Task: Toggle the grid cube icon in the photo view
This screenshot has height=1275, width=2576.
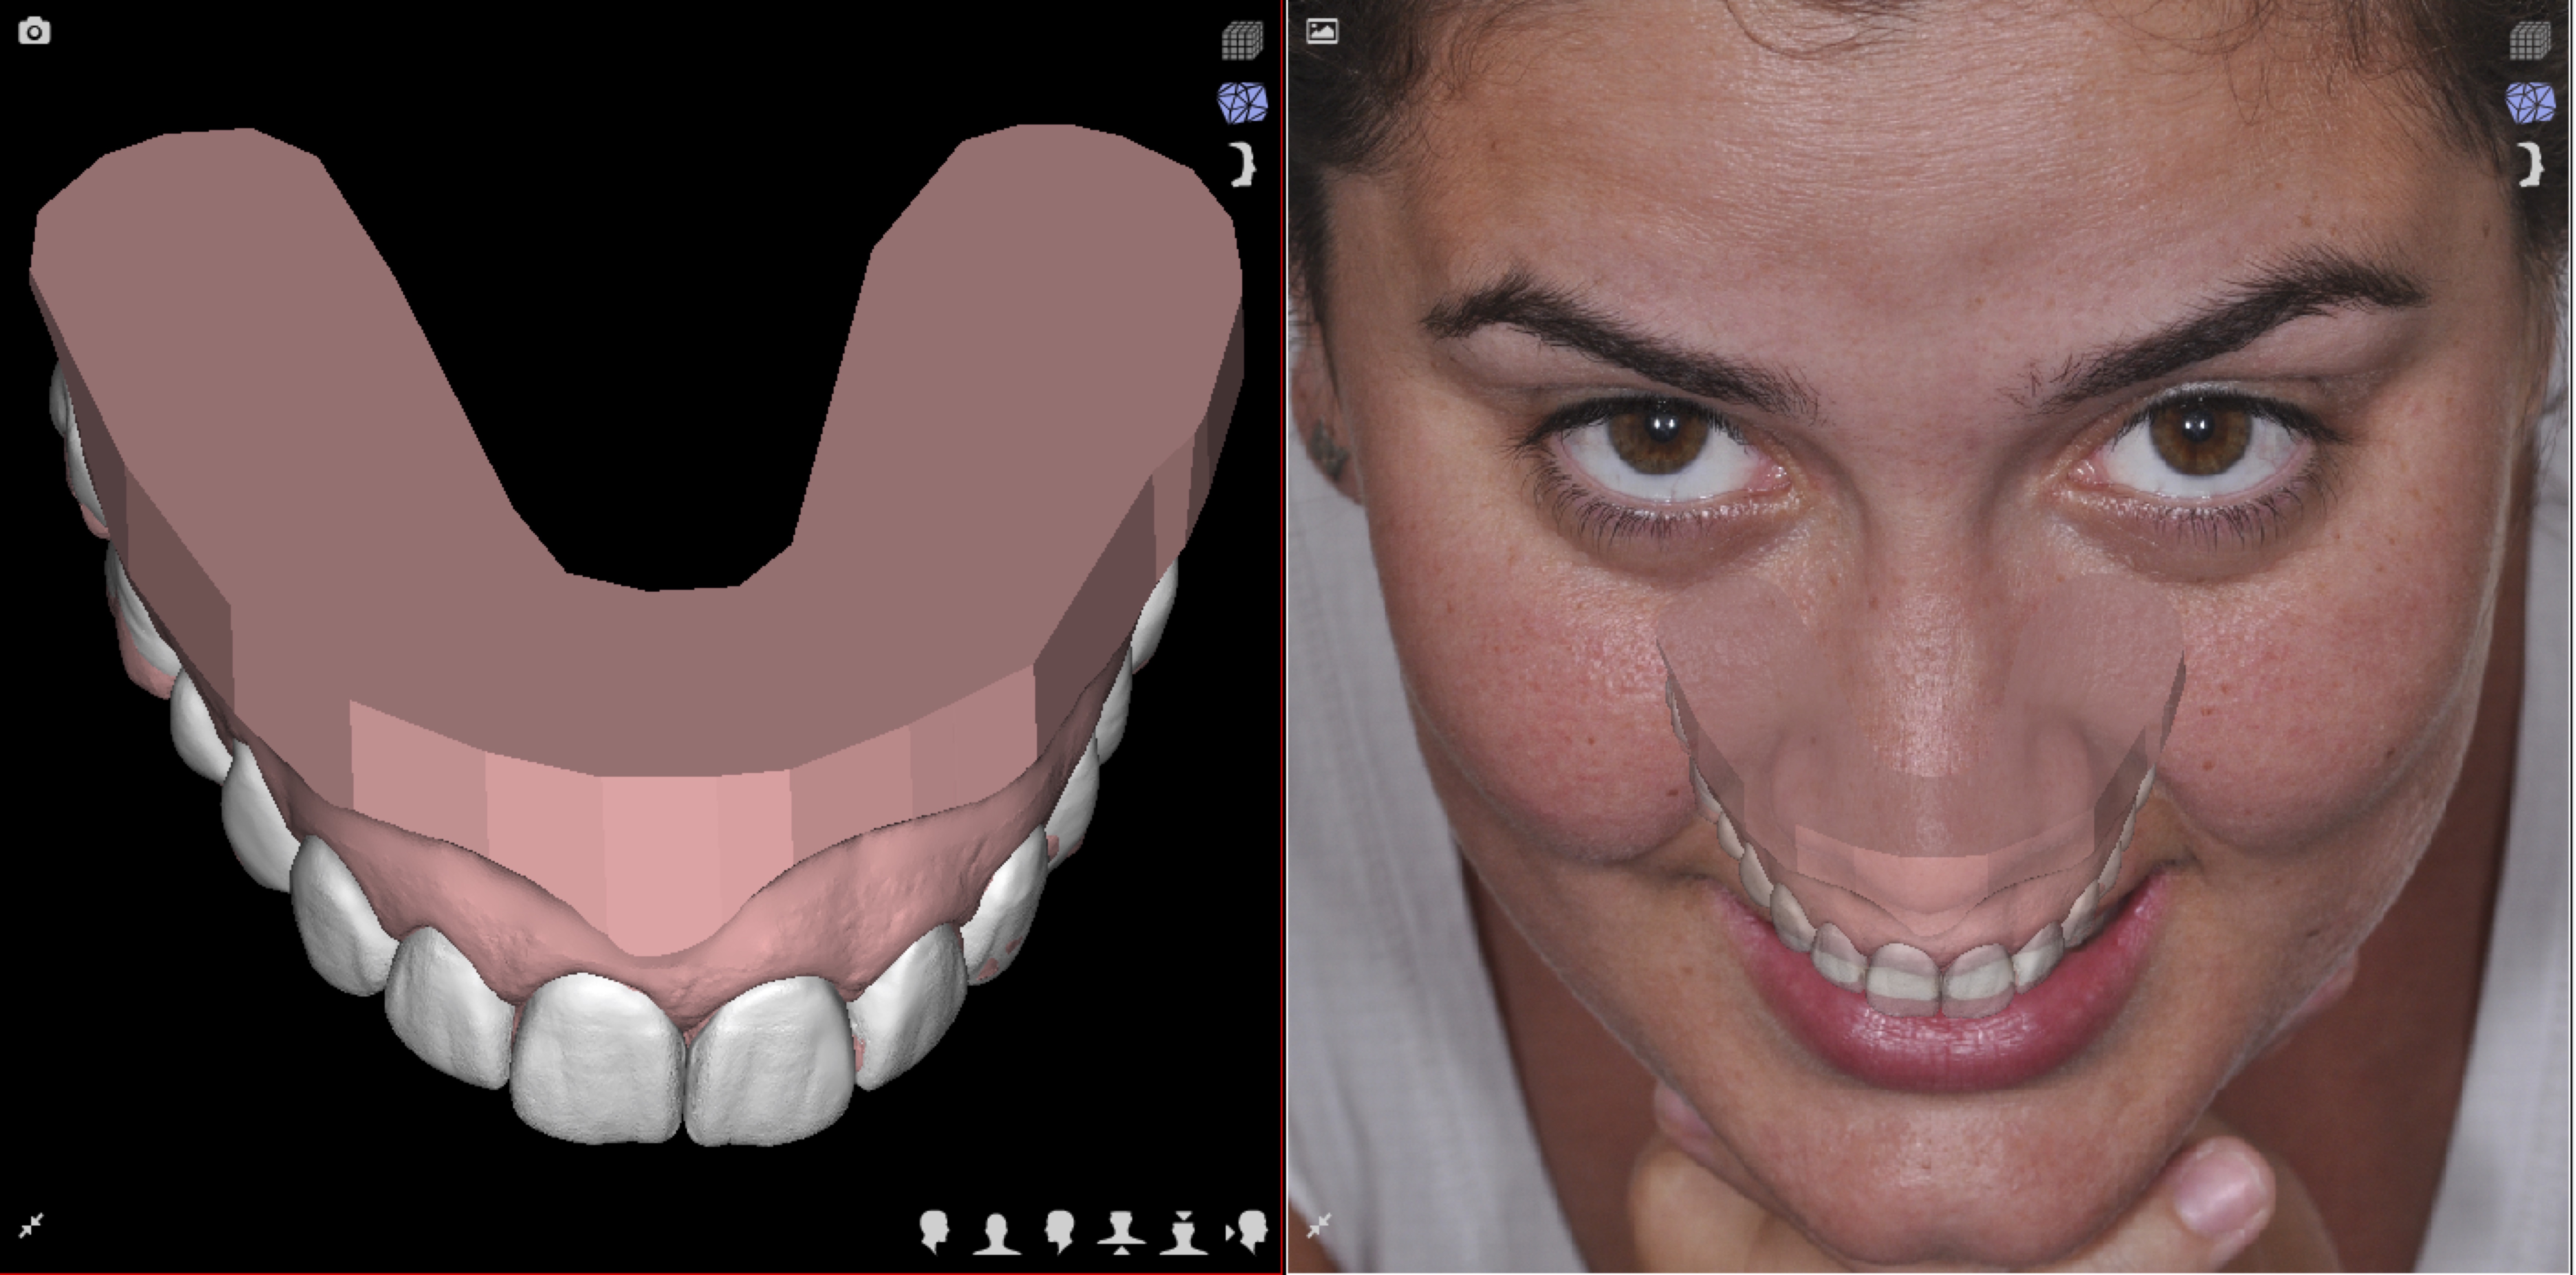Action: point(2530,41)
